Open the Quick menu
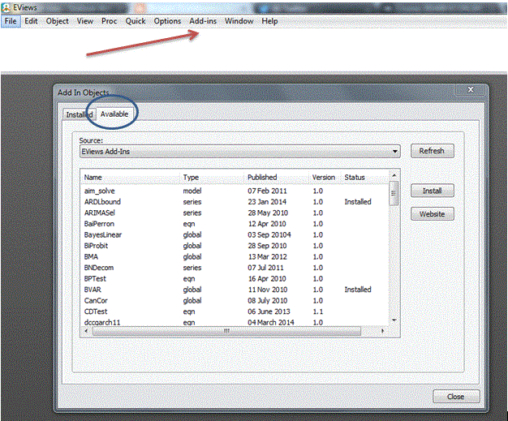The height and width of the screenshot is (421, 508). click(x=136, y=21)
